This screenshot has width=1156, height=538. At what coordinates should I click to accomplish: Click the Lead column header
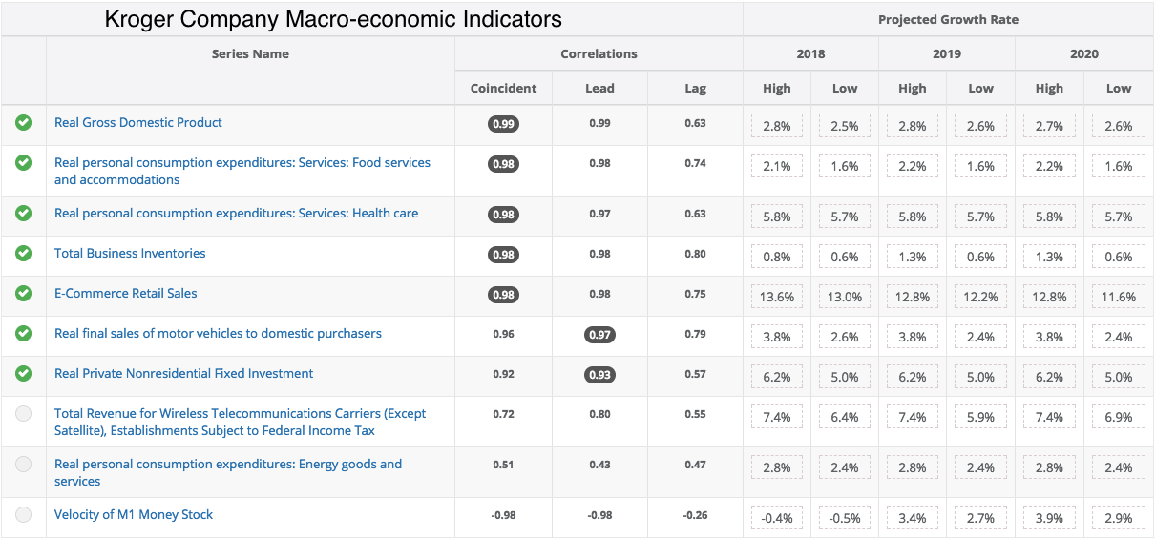click(x=599, y=88)
